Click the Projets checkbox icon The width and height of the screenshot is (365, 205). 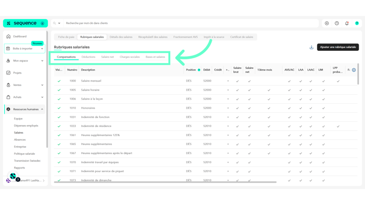click(x=8, y=73)
